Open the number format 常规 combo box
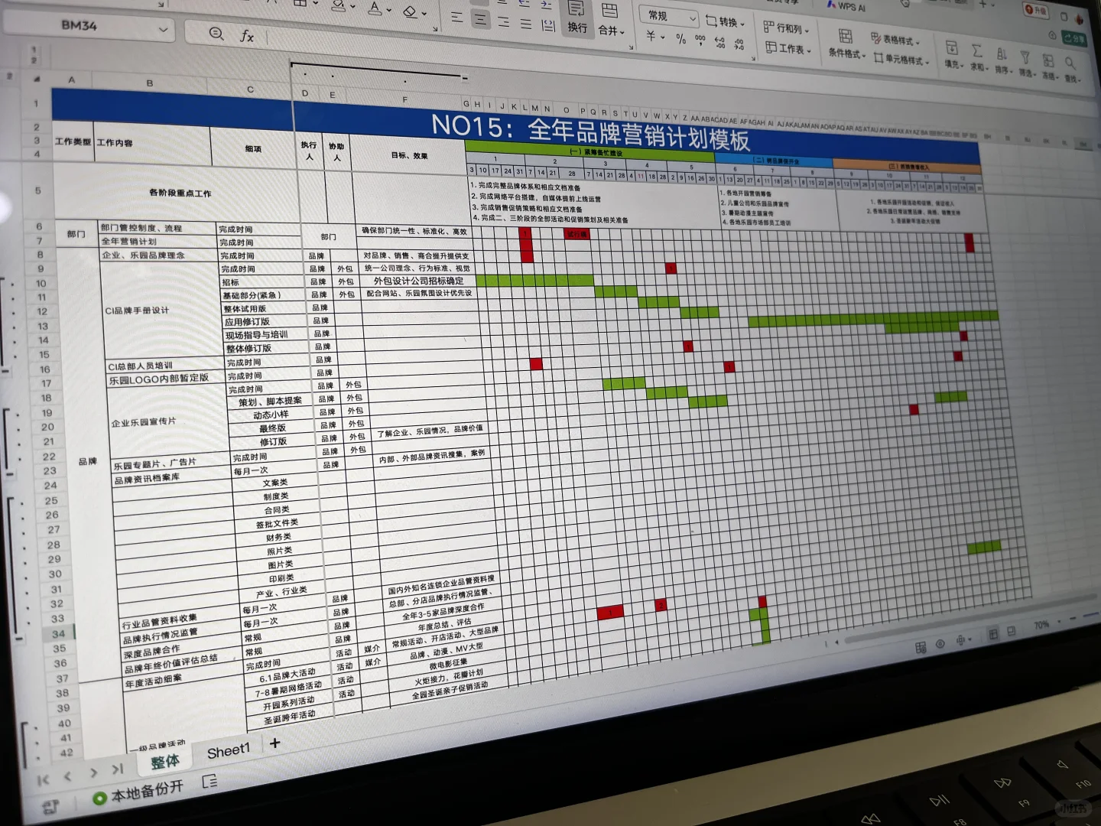The width and height of the screenshot is (1101, 826). [x=671, y=16]
